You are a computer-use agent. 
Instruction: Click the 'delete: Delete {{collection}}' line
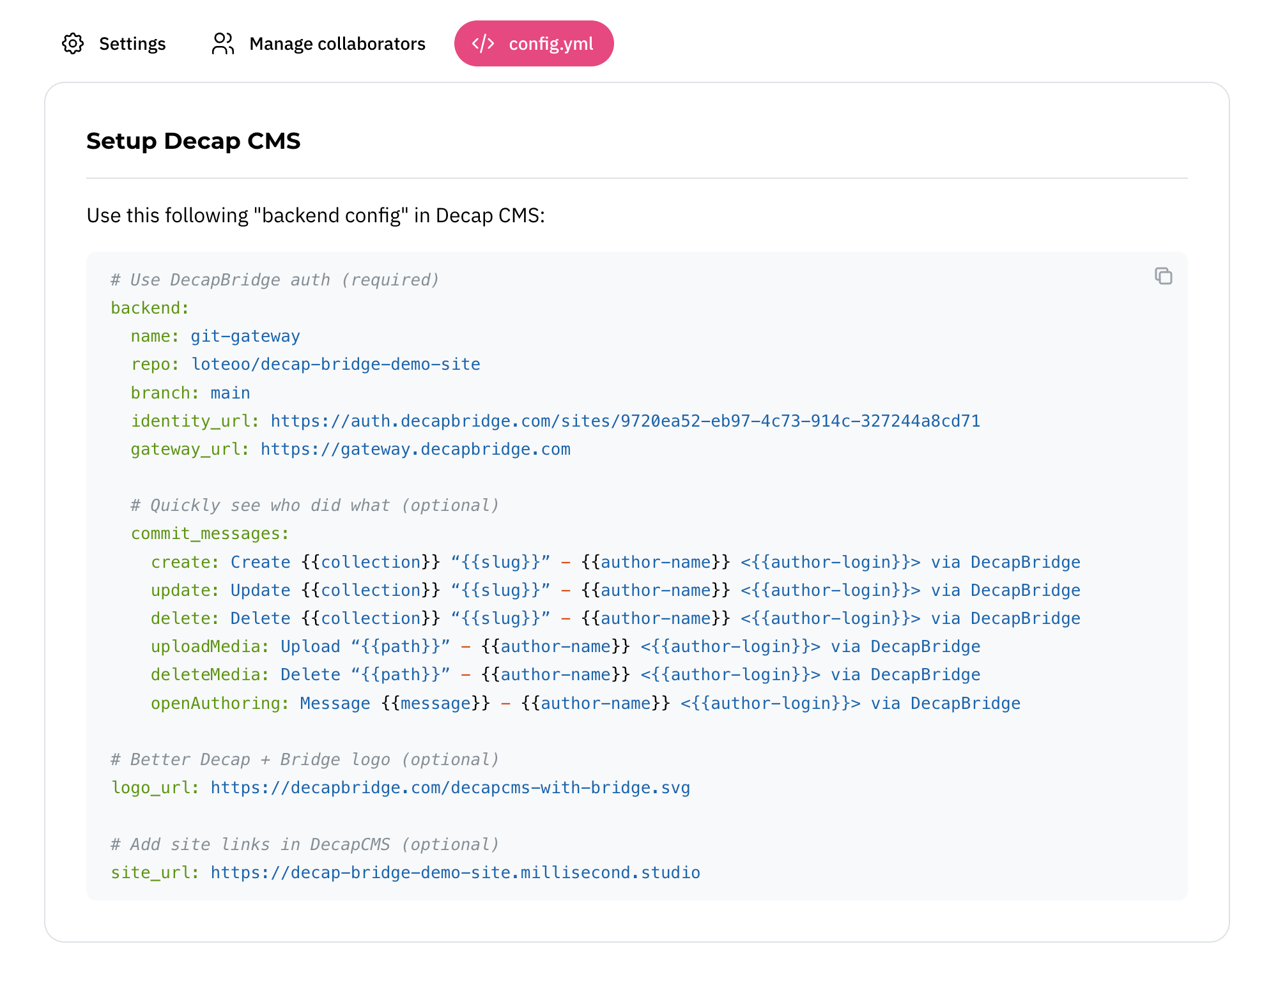pos(616,618)
